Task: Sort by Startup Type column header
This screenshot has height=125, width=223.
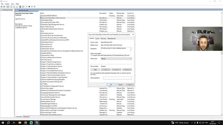Action: (121, 13)
